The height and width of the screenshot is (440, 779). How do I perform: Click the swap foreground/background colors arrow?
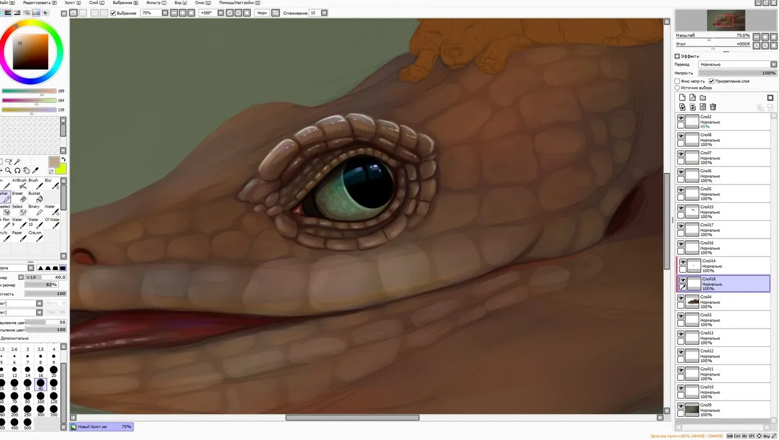(x=63, y=159)
